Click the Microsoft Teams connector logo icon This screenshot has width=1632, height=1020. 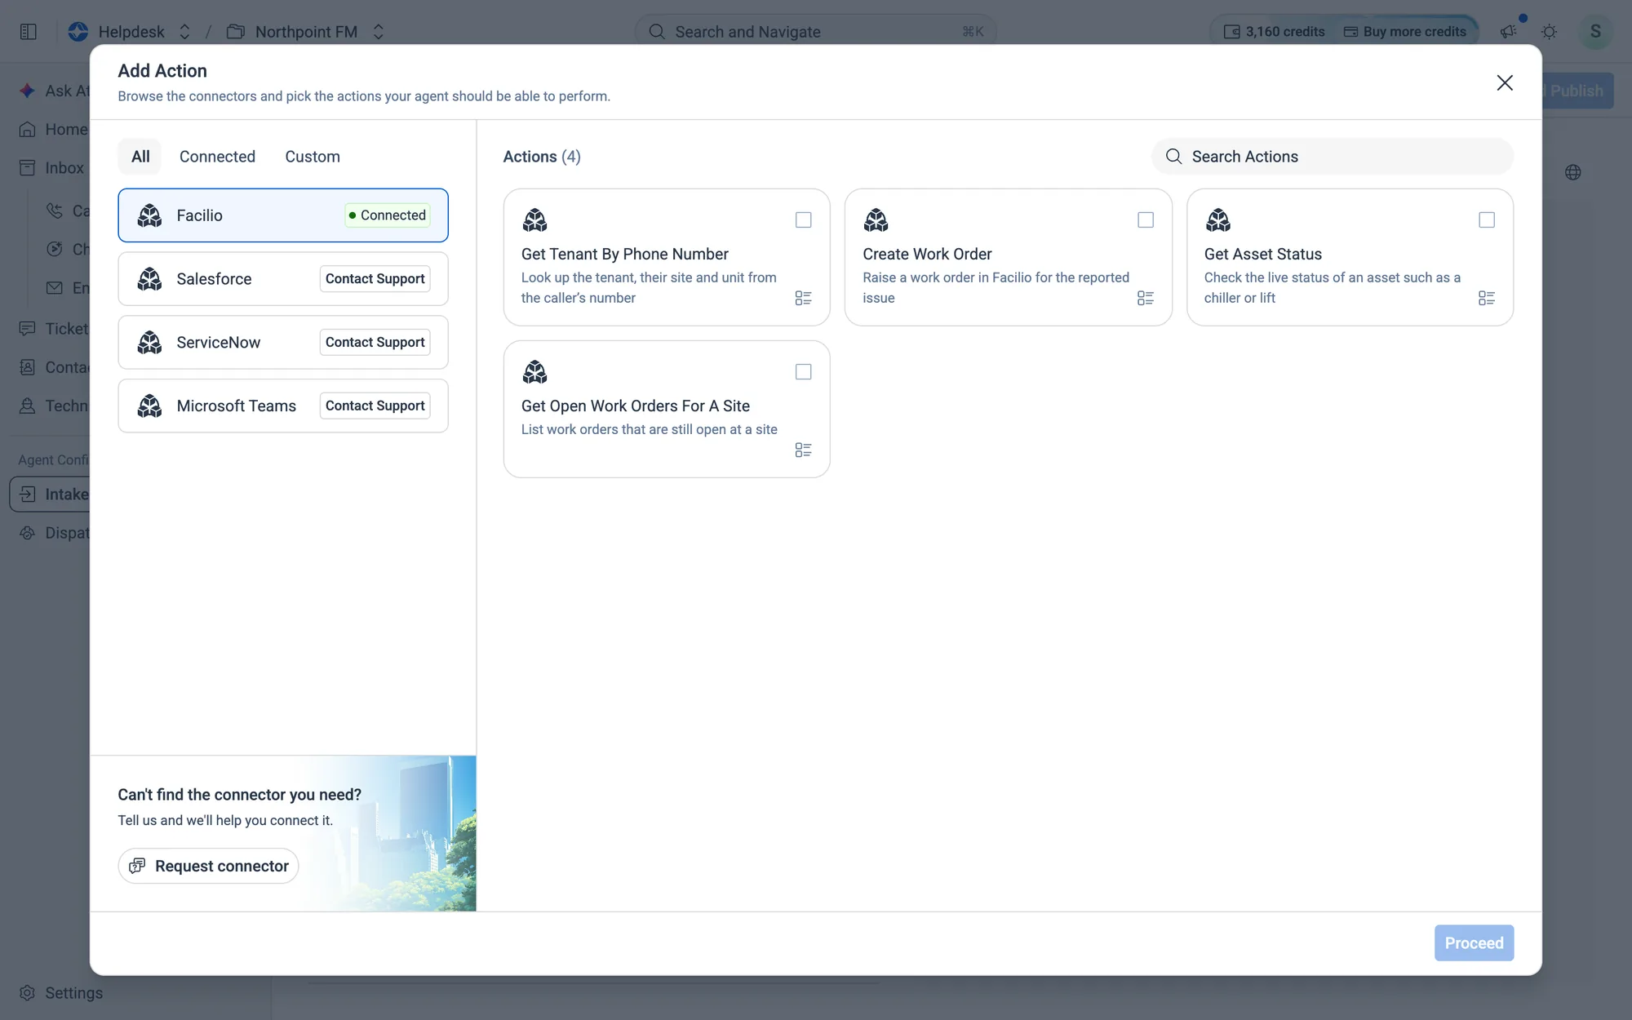(x=149, y=406)
